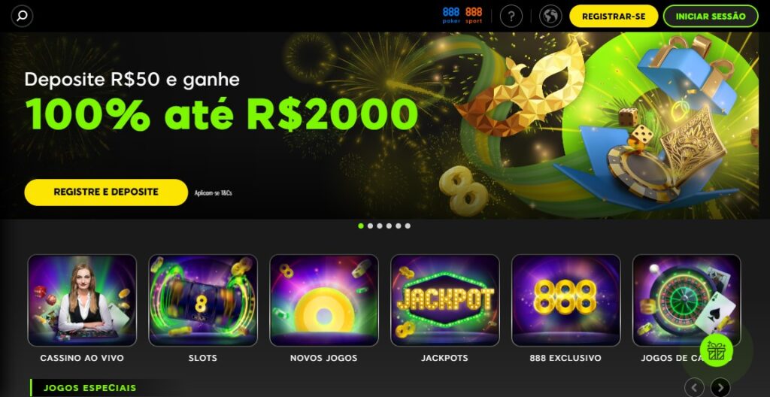
Task: Select the last carousel dot
Action: [x=408, y=226]
